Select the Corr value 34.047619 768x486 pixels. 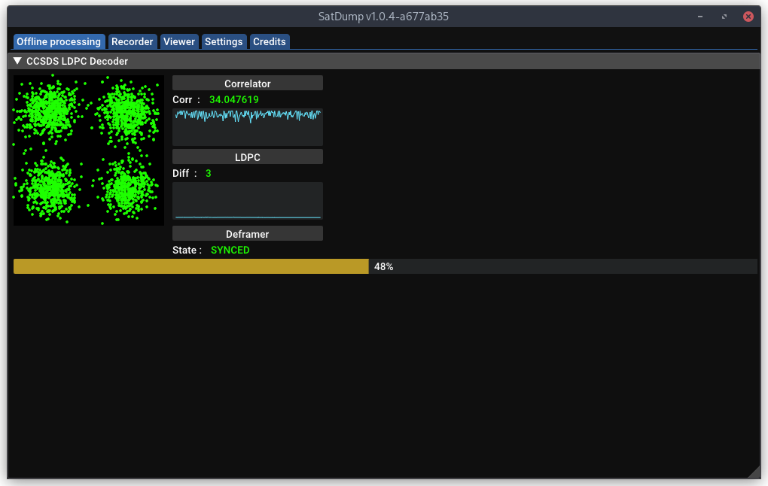click(x=234, y=100)
